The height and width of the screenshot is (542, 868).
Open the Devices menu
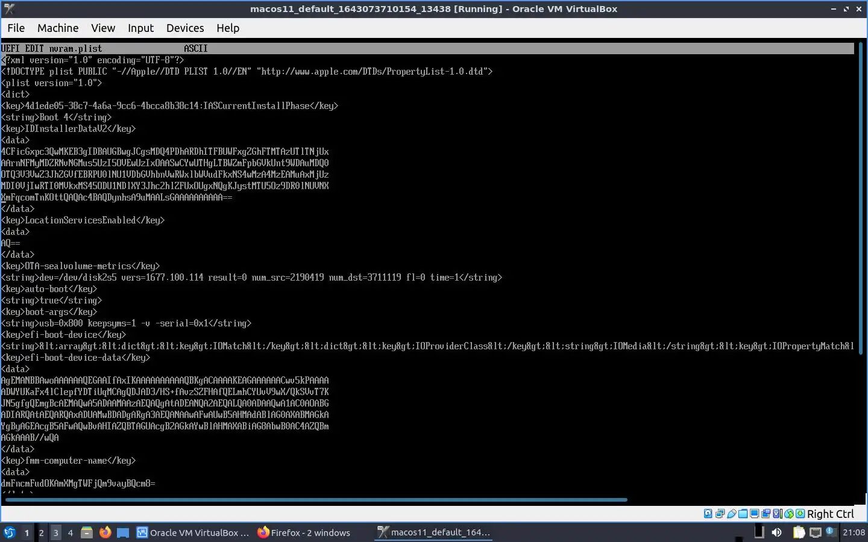(185, 28)
